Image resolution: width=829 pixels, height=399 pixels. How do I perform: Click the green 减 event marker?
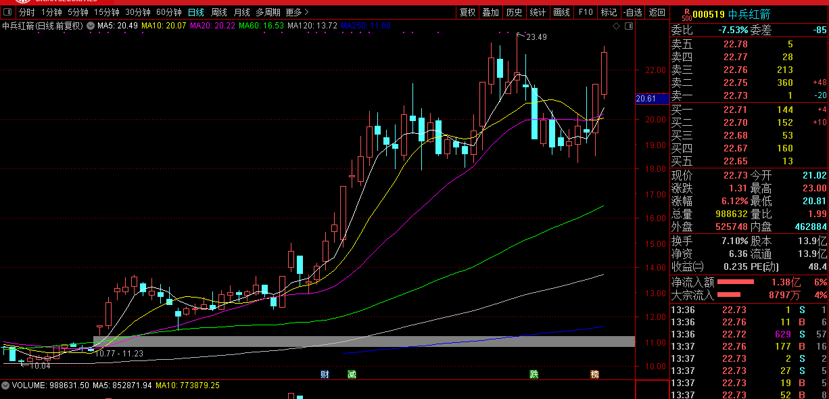352,374
